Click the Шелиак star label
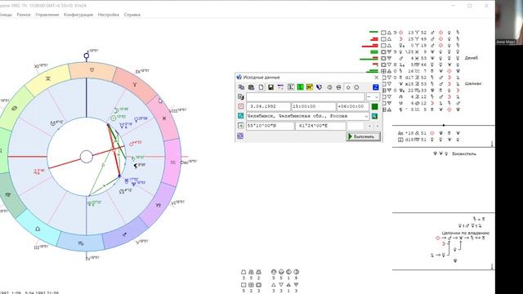This screenshot has width=523, height=294. coord(472,83)
